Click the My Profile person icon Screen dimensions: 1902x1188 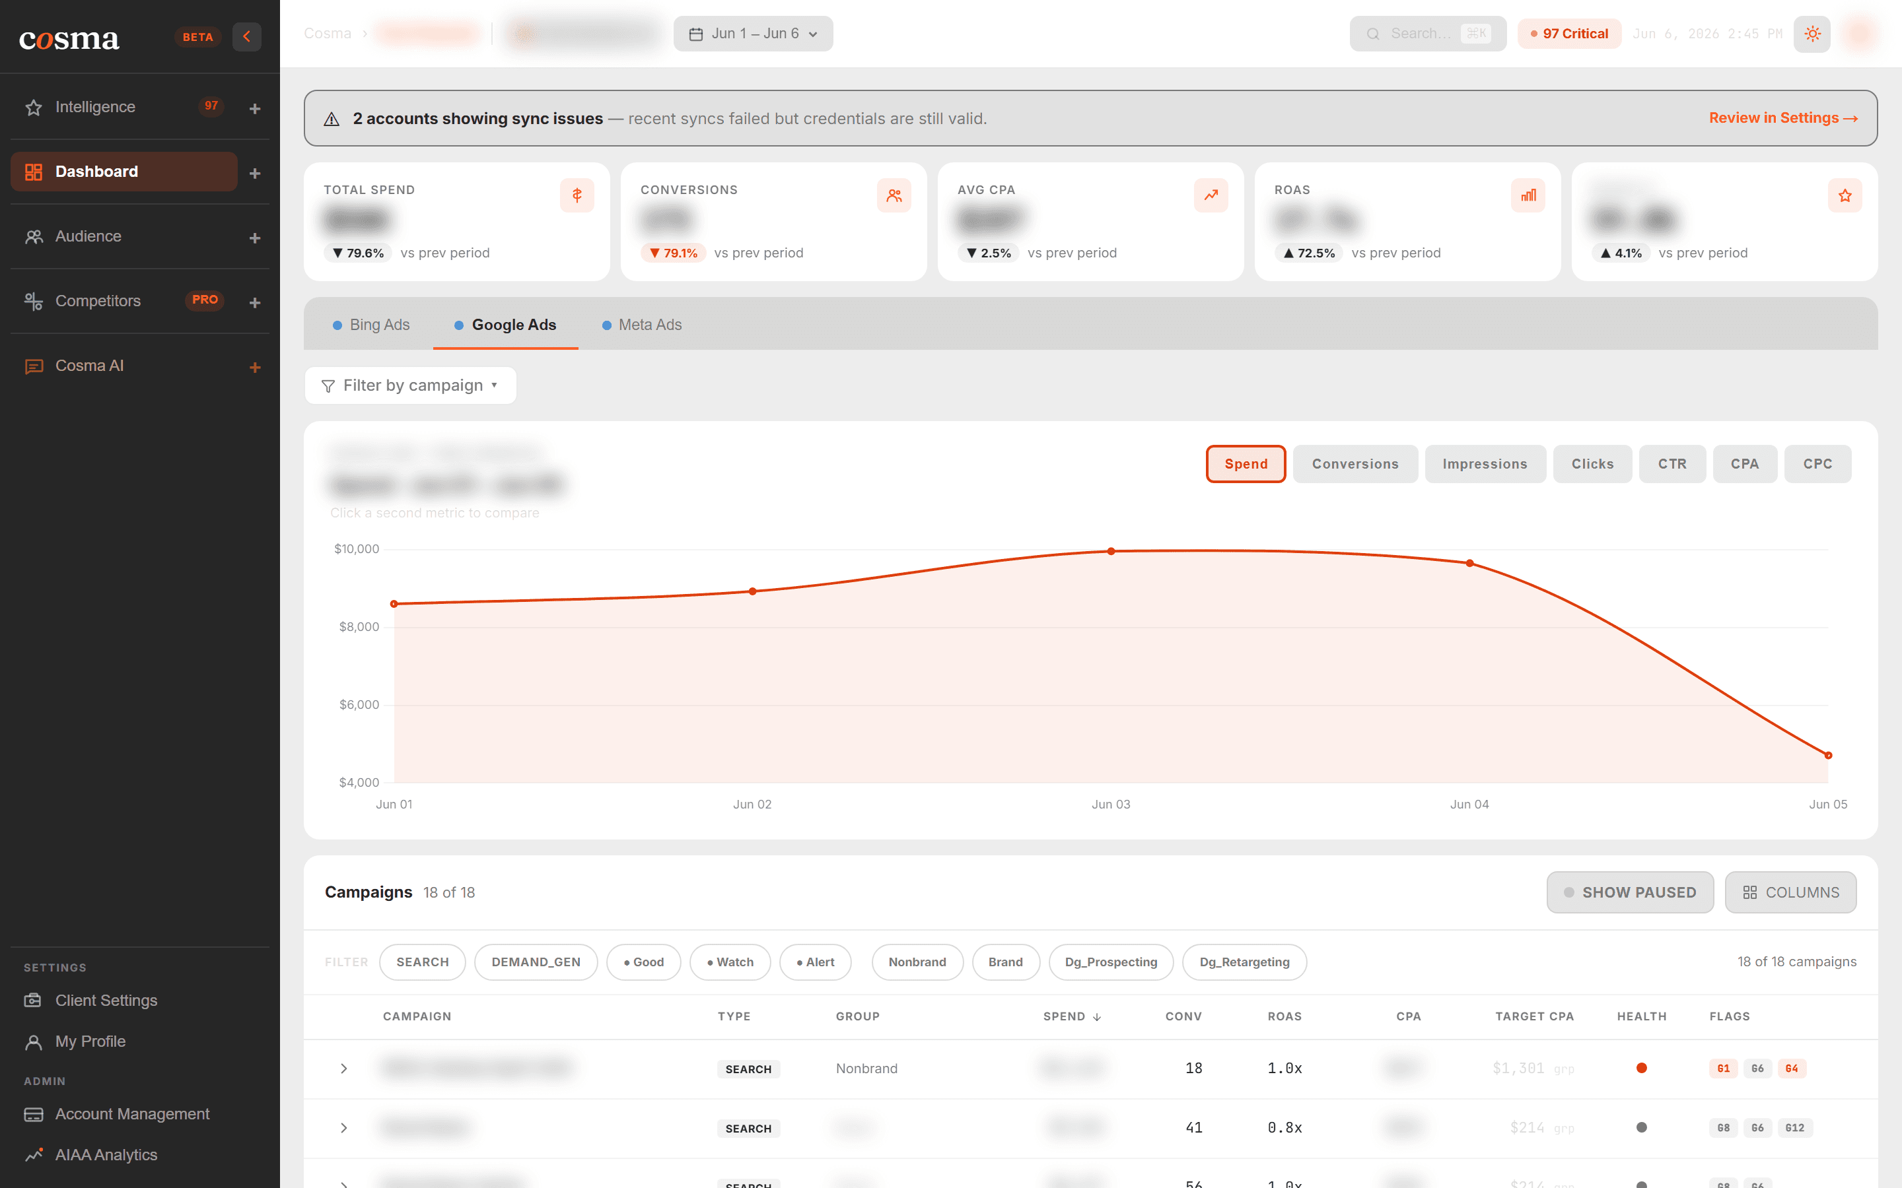pyautogui.click(x=33, y=1042)
